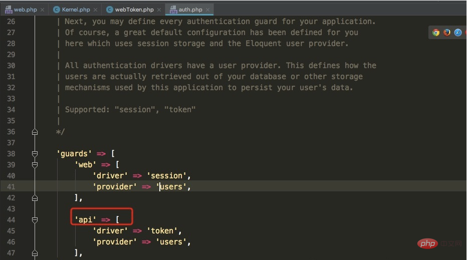Collapse the comment block ending on line 36
The image size is (467, 260).
pos(35,132)
